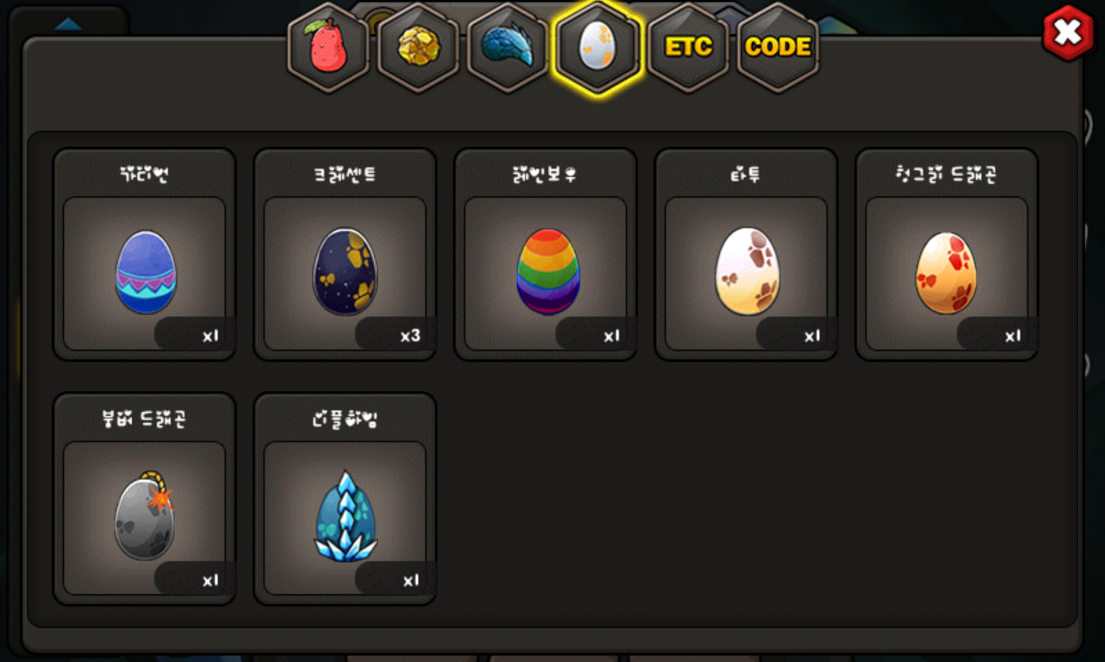Click the rainbow egg name label
The width and height of the screenshot is (1105, 662).
pos(544,175)
